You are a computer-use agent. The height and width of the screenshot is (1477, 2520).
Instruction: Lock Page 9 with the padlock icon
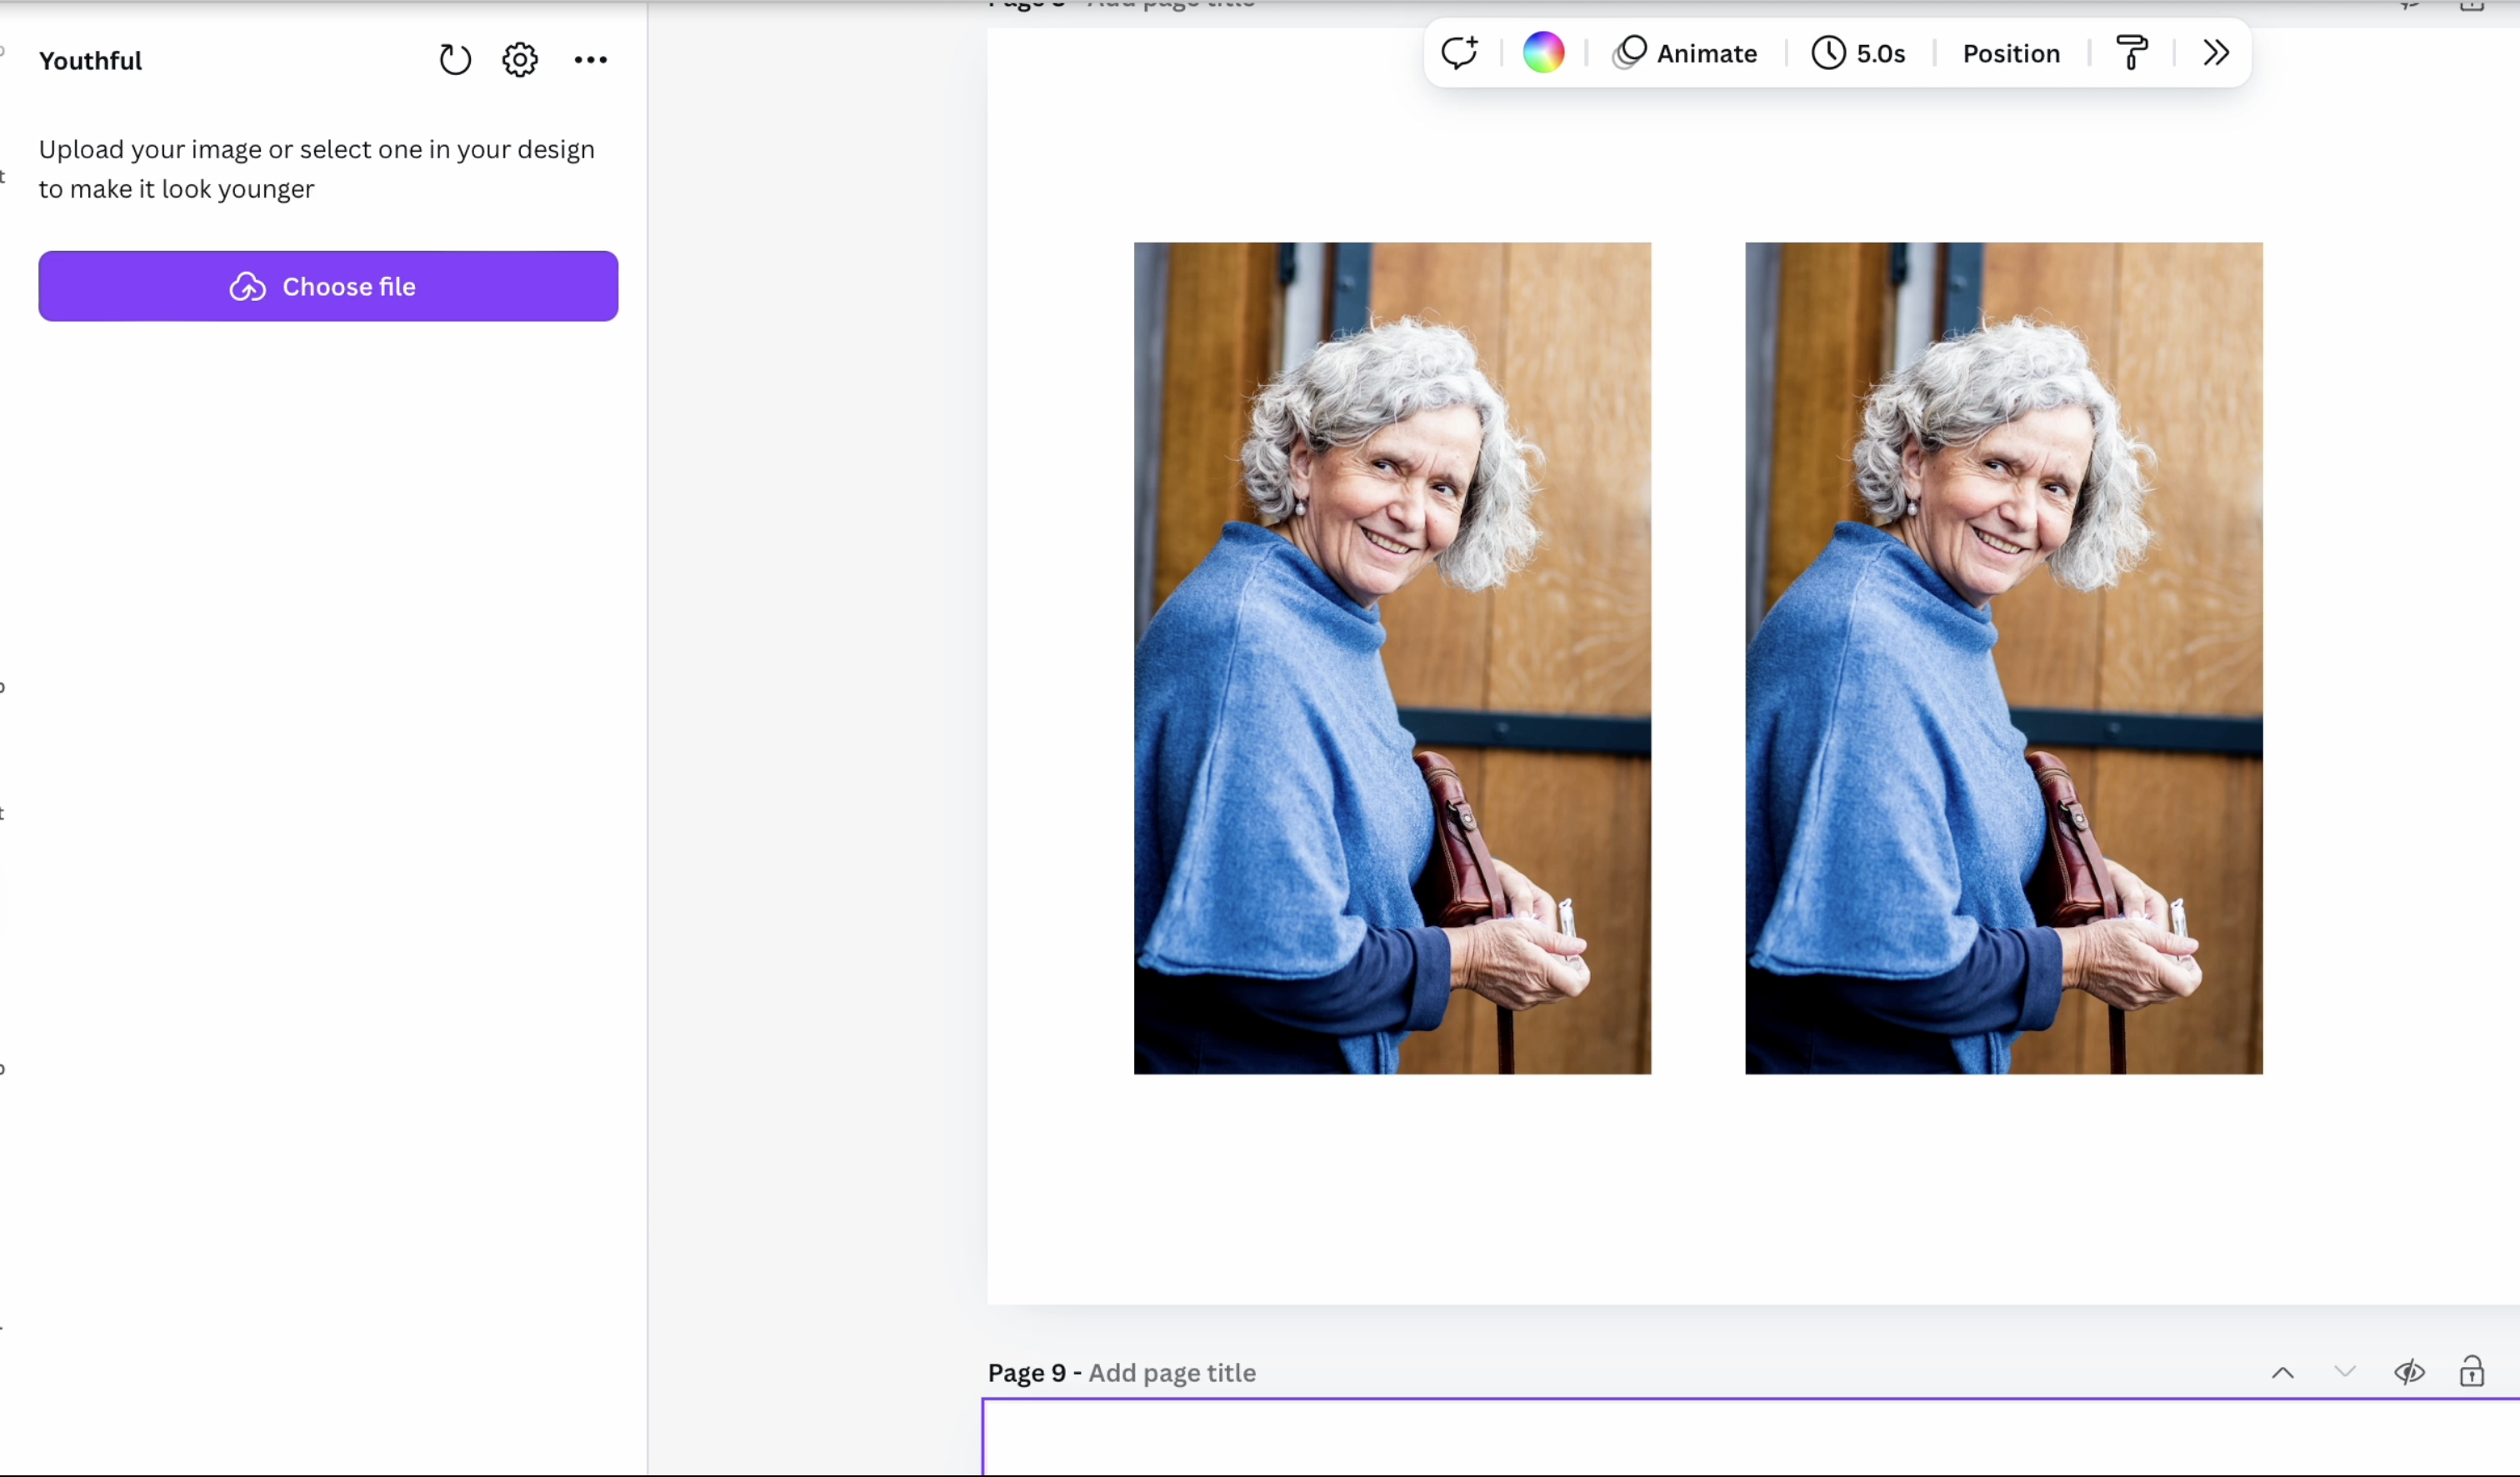pyautogui.click(x=2471, y=1372)
